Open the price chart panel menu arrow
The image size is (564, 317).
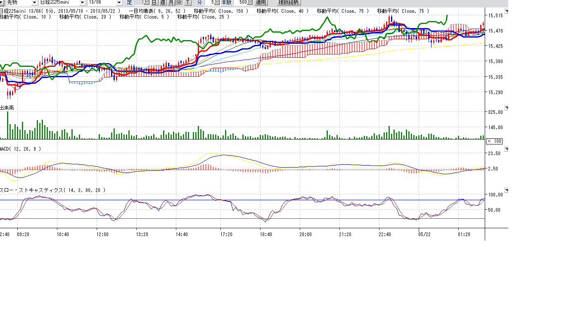click(507, 11)
